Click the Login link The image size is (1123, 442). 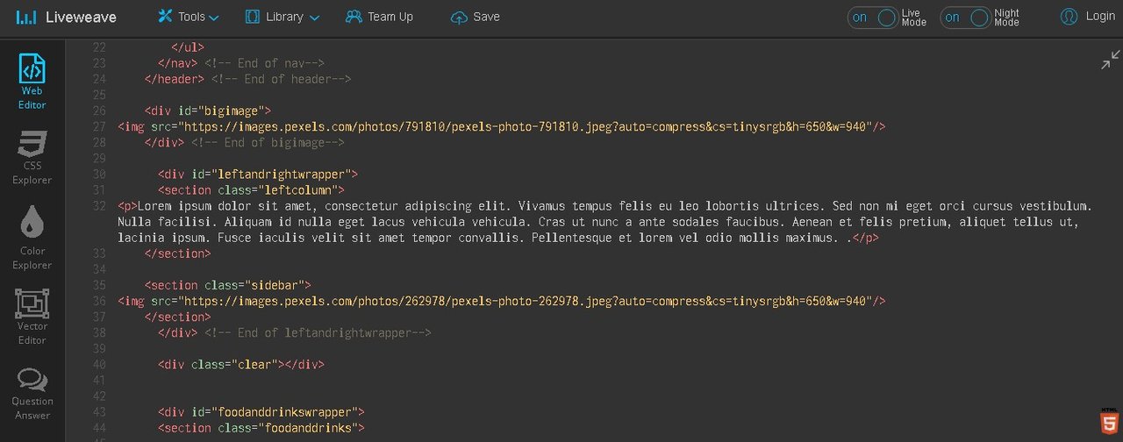(x=1100, y=16)
